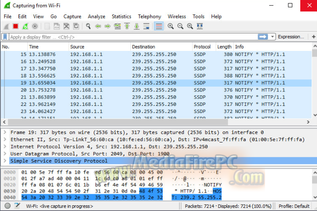Sort by the Protocol column header
This screenshot has height=211, width=317.
[x=204, y=47]
